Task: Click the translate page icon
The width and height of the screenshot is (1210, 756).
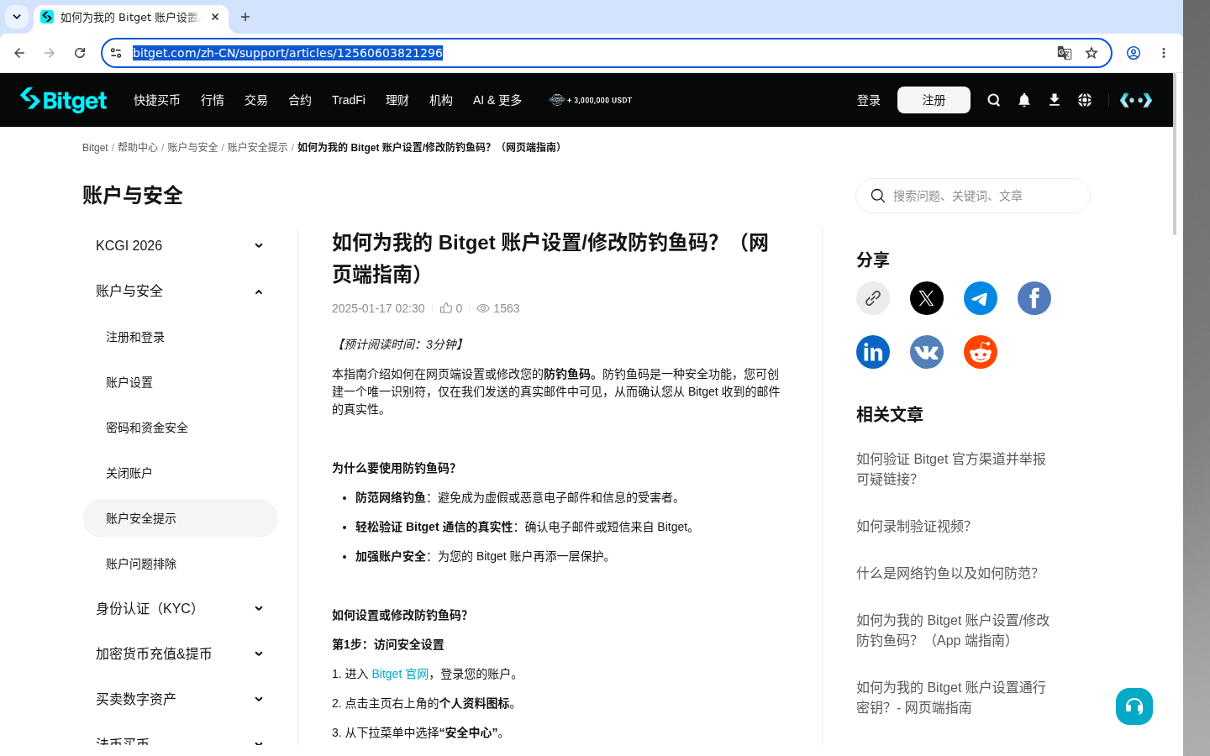Action: (x=1065, y=53)
